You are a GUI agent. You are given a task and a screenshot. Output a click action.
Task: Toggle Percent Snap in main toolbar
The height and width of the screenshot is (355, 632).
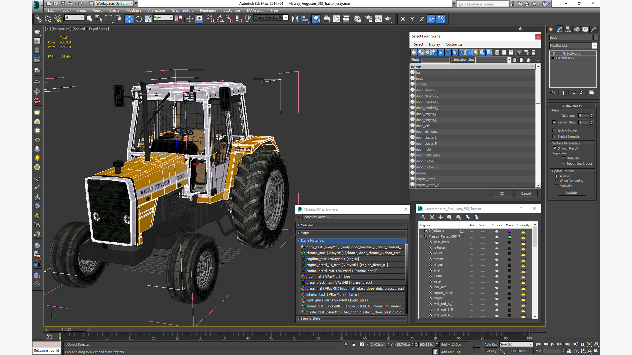click(229, 19)
